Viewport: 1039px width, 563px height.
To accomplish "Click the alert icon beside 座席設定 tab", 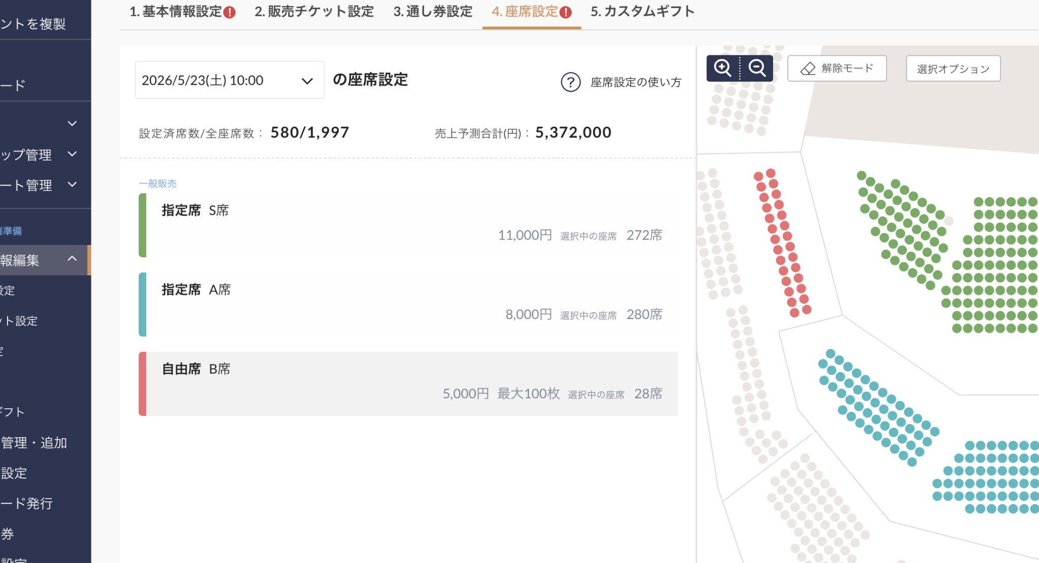I will [x=566, y=12].
